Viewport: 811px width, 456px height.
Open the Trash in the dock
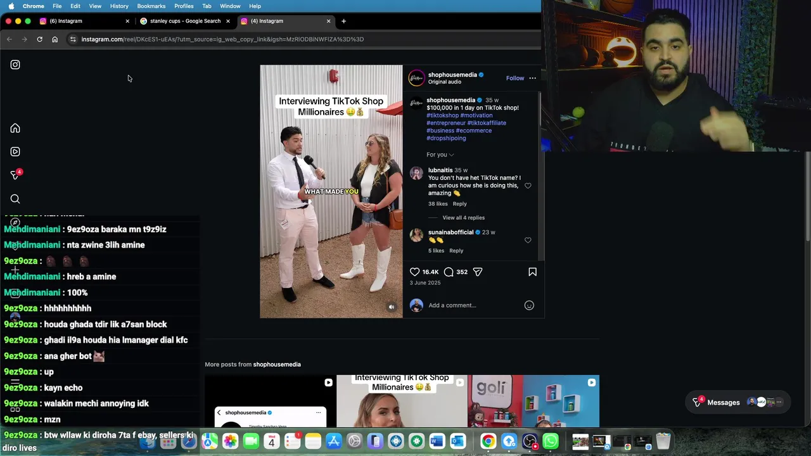point(663,441)
